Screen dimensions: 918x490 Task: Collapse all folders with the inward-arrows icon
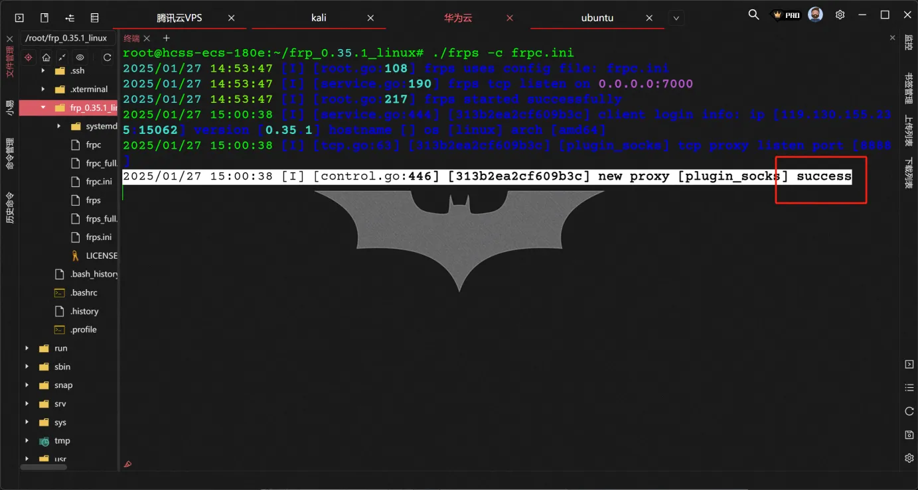62,58
